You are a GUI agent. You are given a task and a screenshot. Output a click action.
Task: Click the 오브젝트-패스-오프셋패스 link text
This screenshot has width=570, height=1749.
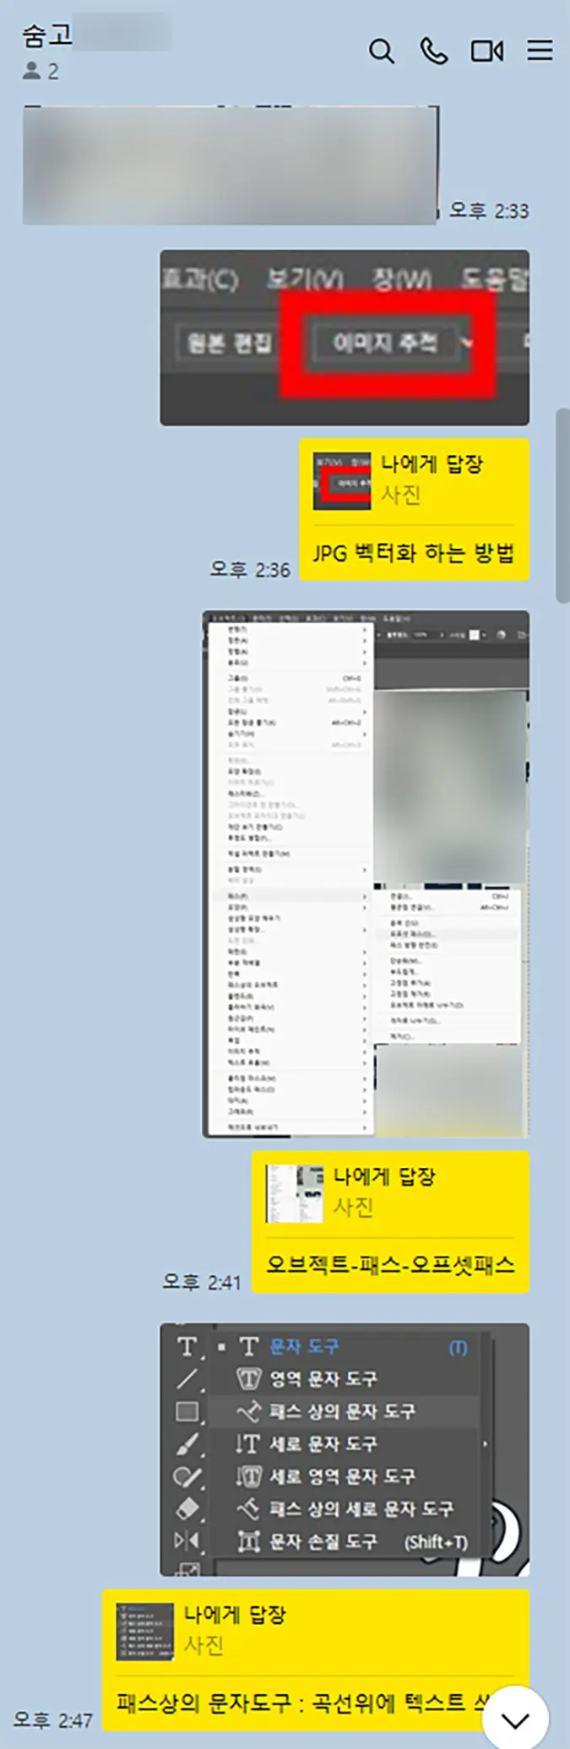[x=390, y=1265]
